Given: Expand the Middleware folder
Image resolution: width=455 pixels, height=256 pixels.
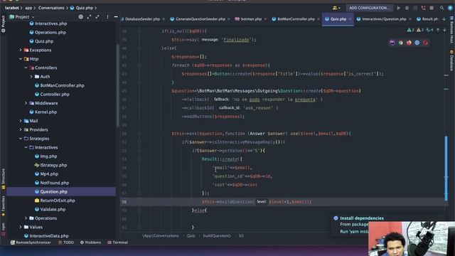Looking at the screenshot, I should point(26,103).
